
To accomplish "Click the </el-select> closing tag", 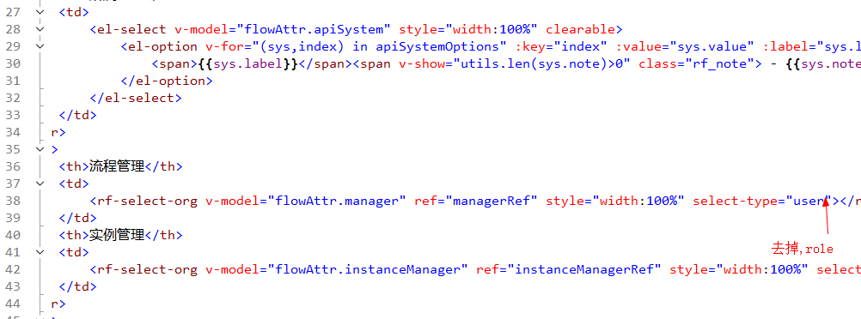I will (136, 98).
